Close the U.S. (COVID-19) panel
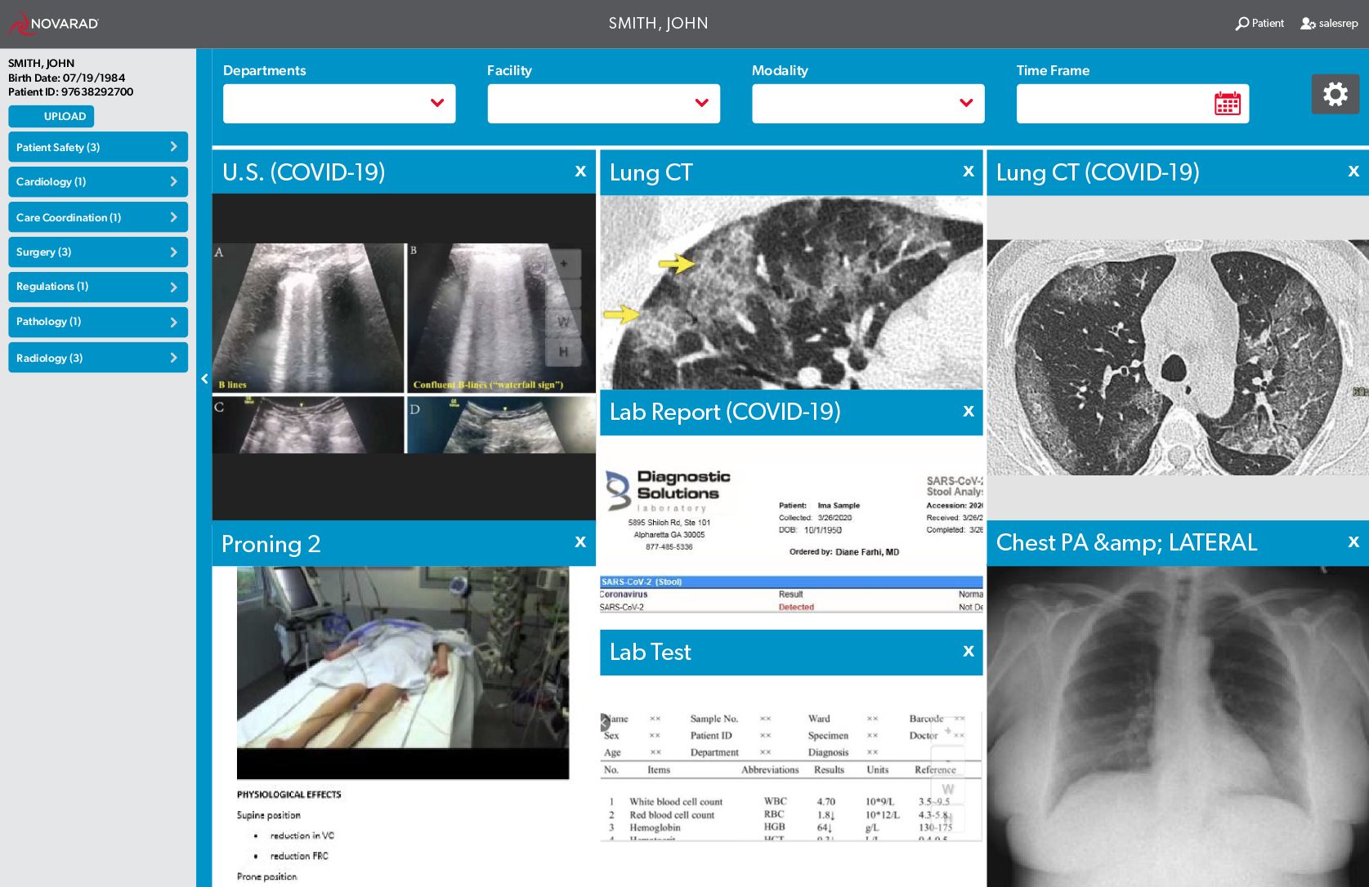The width and height of the screenshot is (1369, 887). (580, 172)
